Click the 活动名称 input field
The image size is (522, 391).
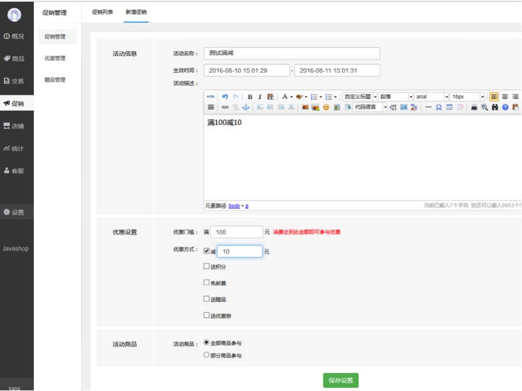point(292,54)
